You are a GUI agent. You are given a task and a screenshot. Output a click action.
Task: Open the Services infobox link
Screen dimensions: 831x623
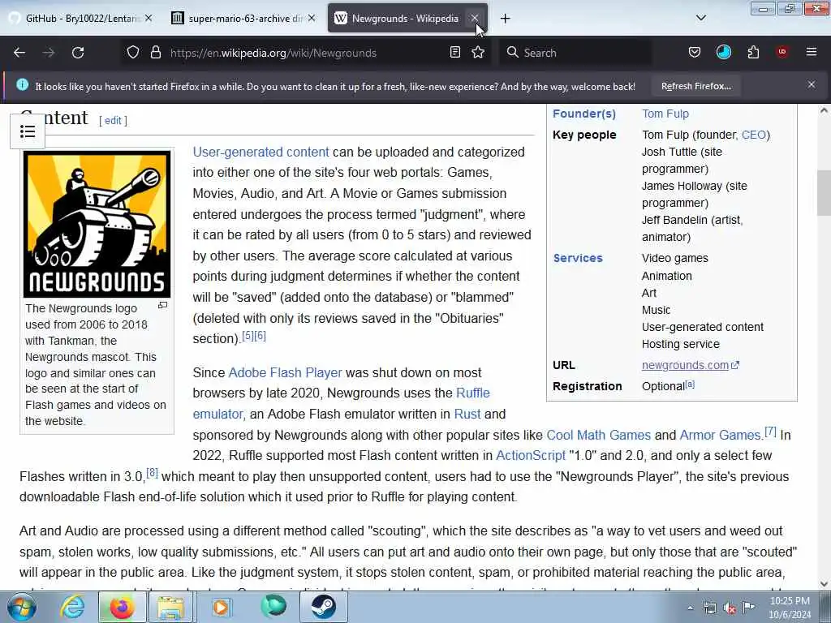(x=578, y=258)
